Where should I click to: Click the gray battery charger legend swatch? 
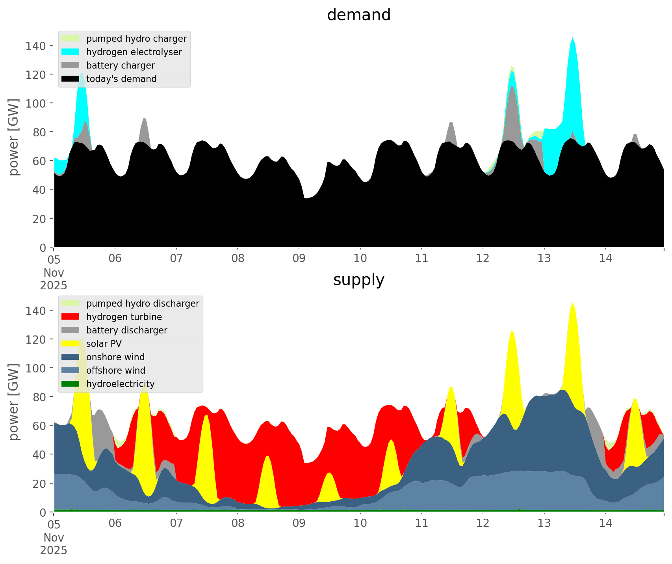tap(71, 65)
